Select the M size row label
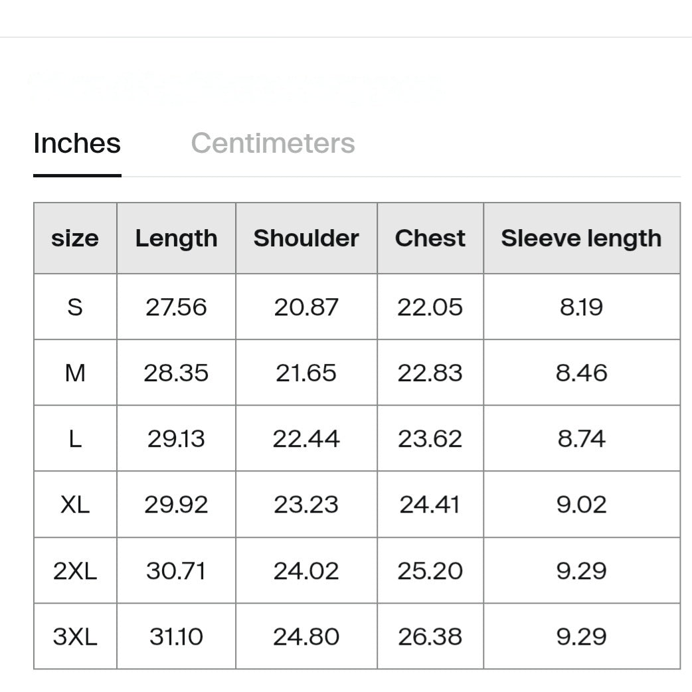 click(x=75, y=373)
